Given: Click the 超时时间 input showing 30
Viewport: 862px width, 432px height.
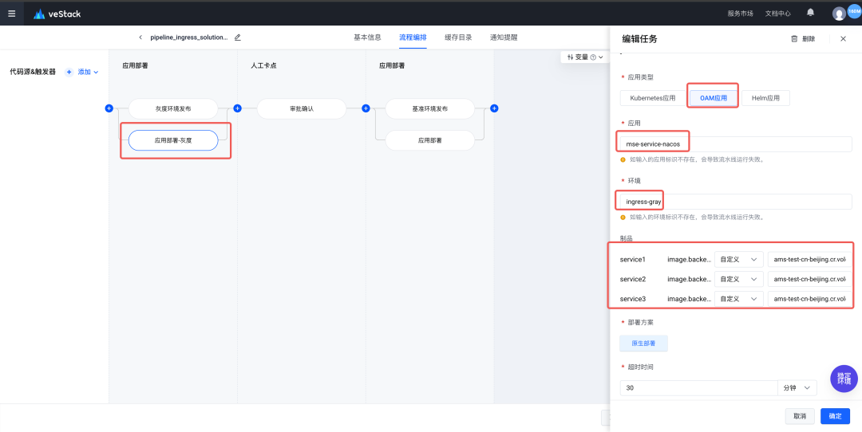Looking at the screenshot, I should 698,387.
